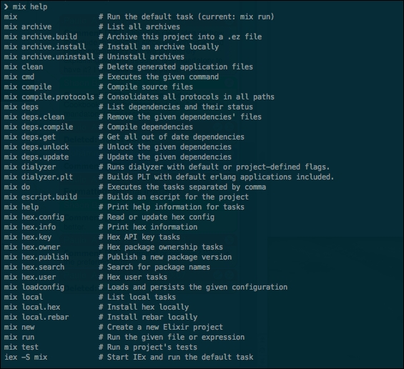
Task: Click on 'mix deps.unlock' command
Action: click(36, 147)
